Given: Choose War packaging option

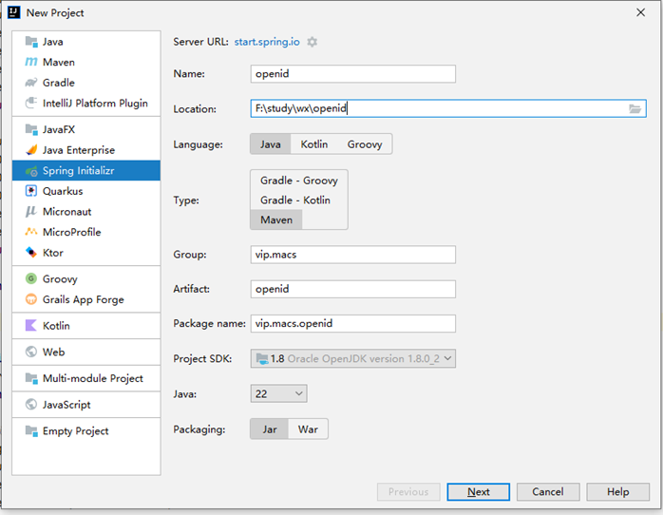Looking at the screenshot, I should [308, 429].
